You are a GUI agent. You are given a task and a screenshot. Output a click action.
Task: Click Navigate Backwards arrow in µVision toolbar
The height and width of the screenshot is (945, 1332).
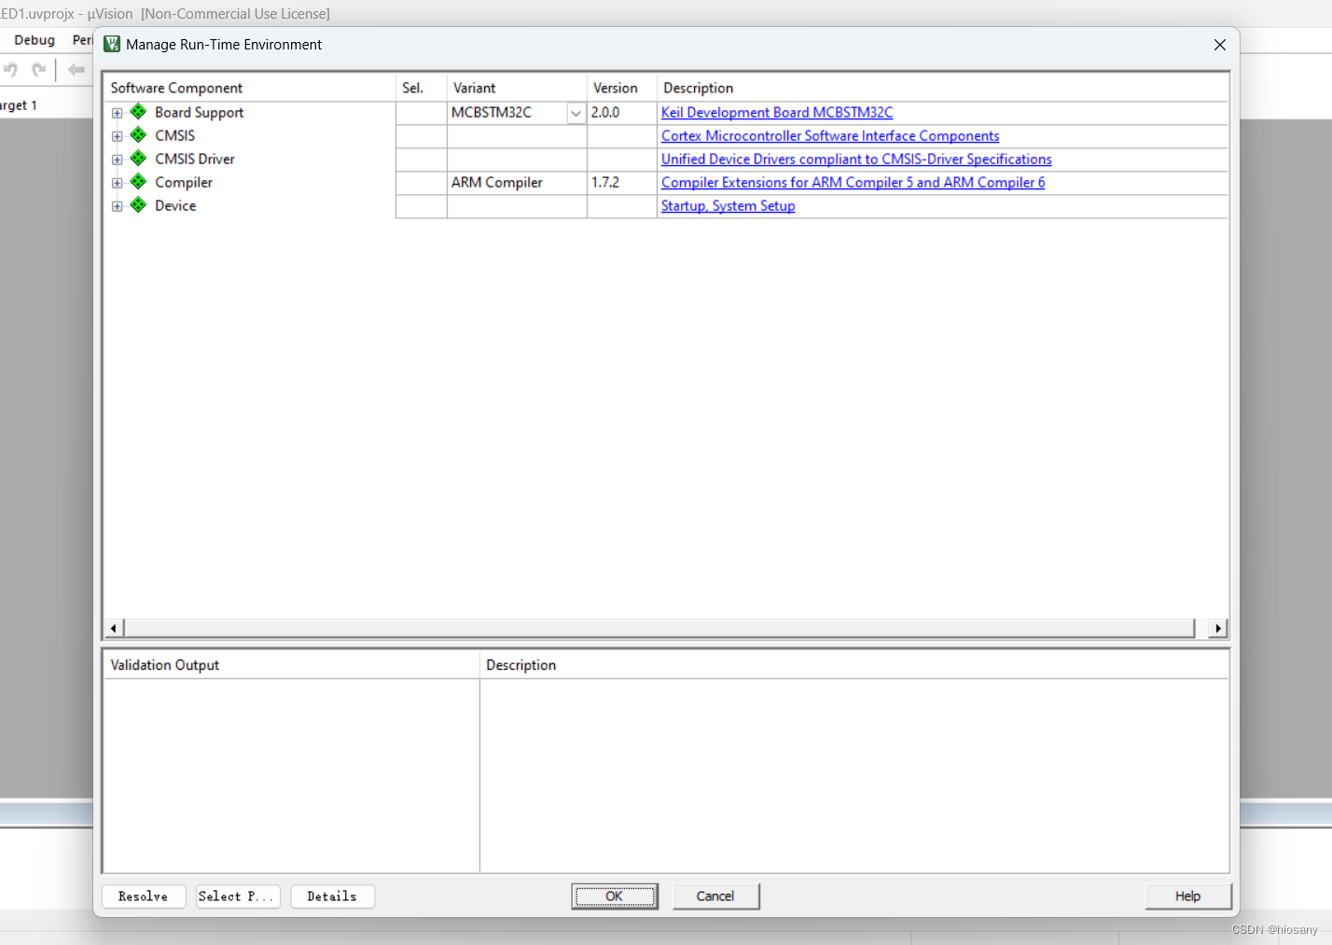pos(76,70)
